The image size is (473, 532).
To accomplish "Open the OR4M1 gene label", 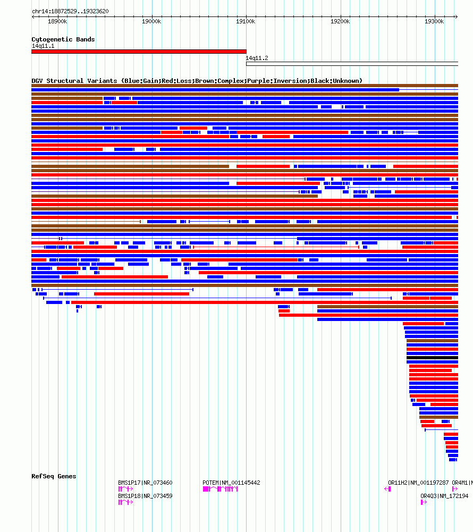I will click(x=462, y=483).
